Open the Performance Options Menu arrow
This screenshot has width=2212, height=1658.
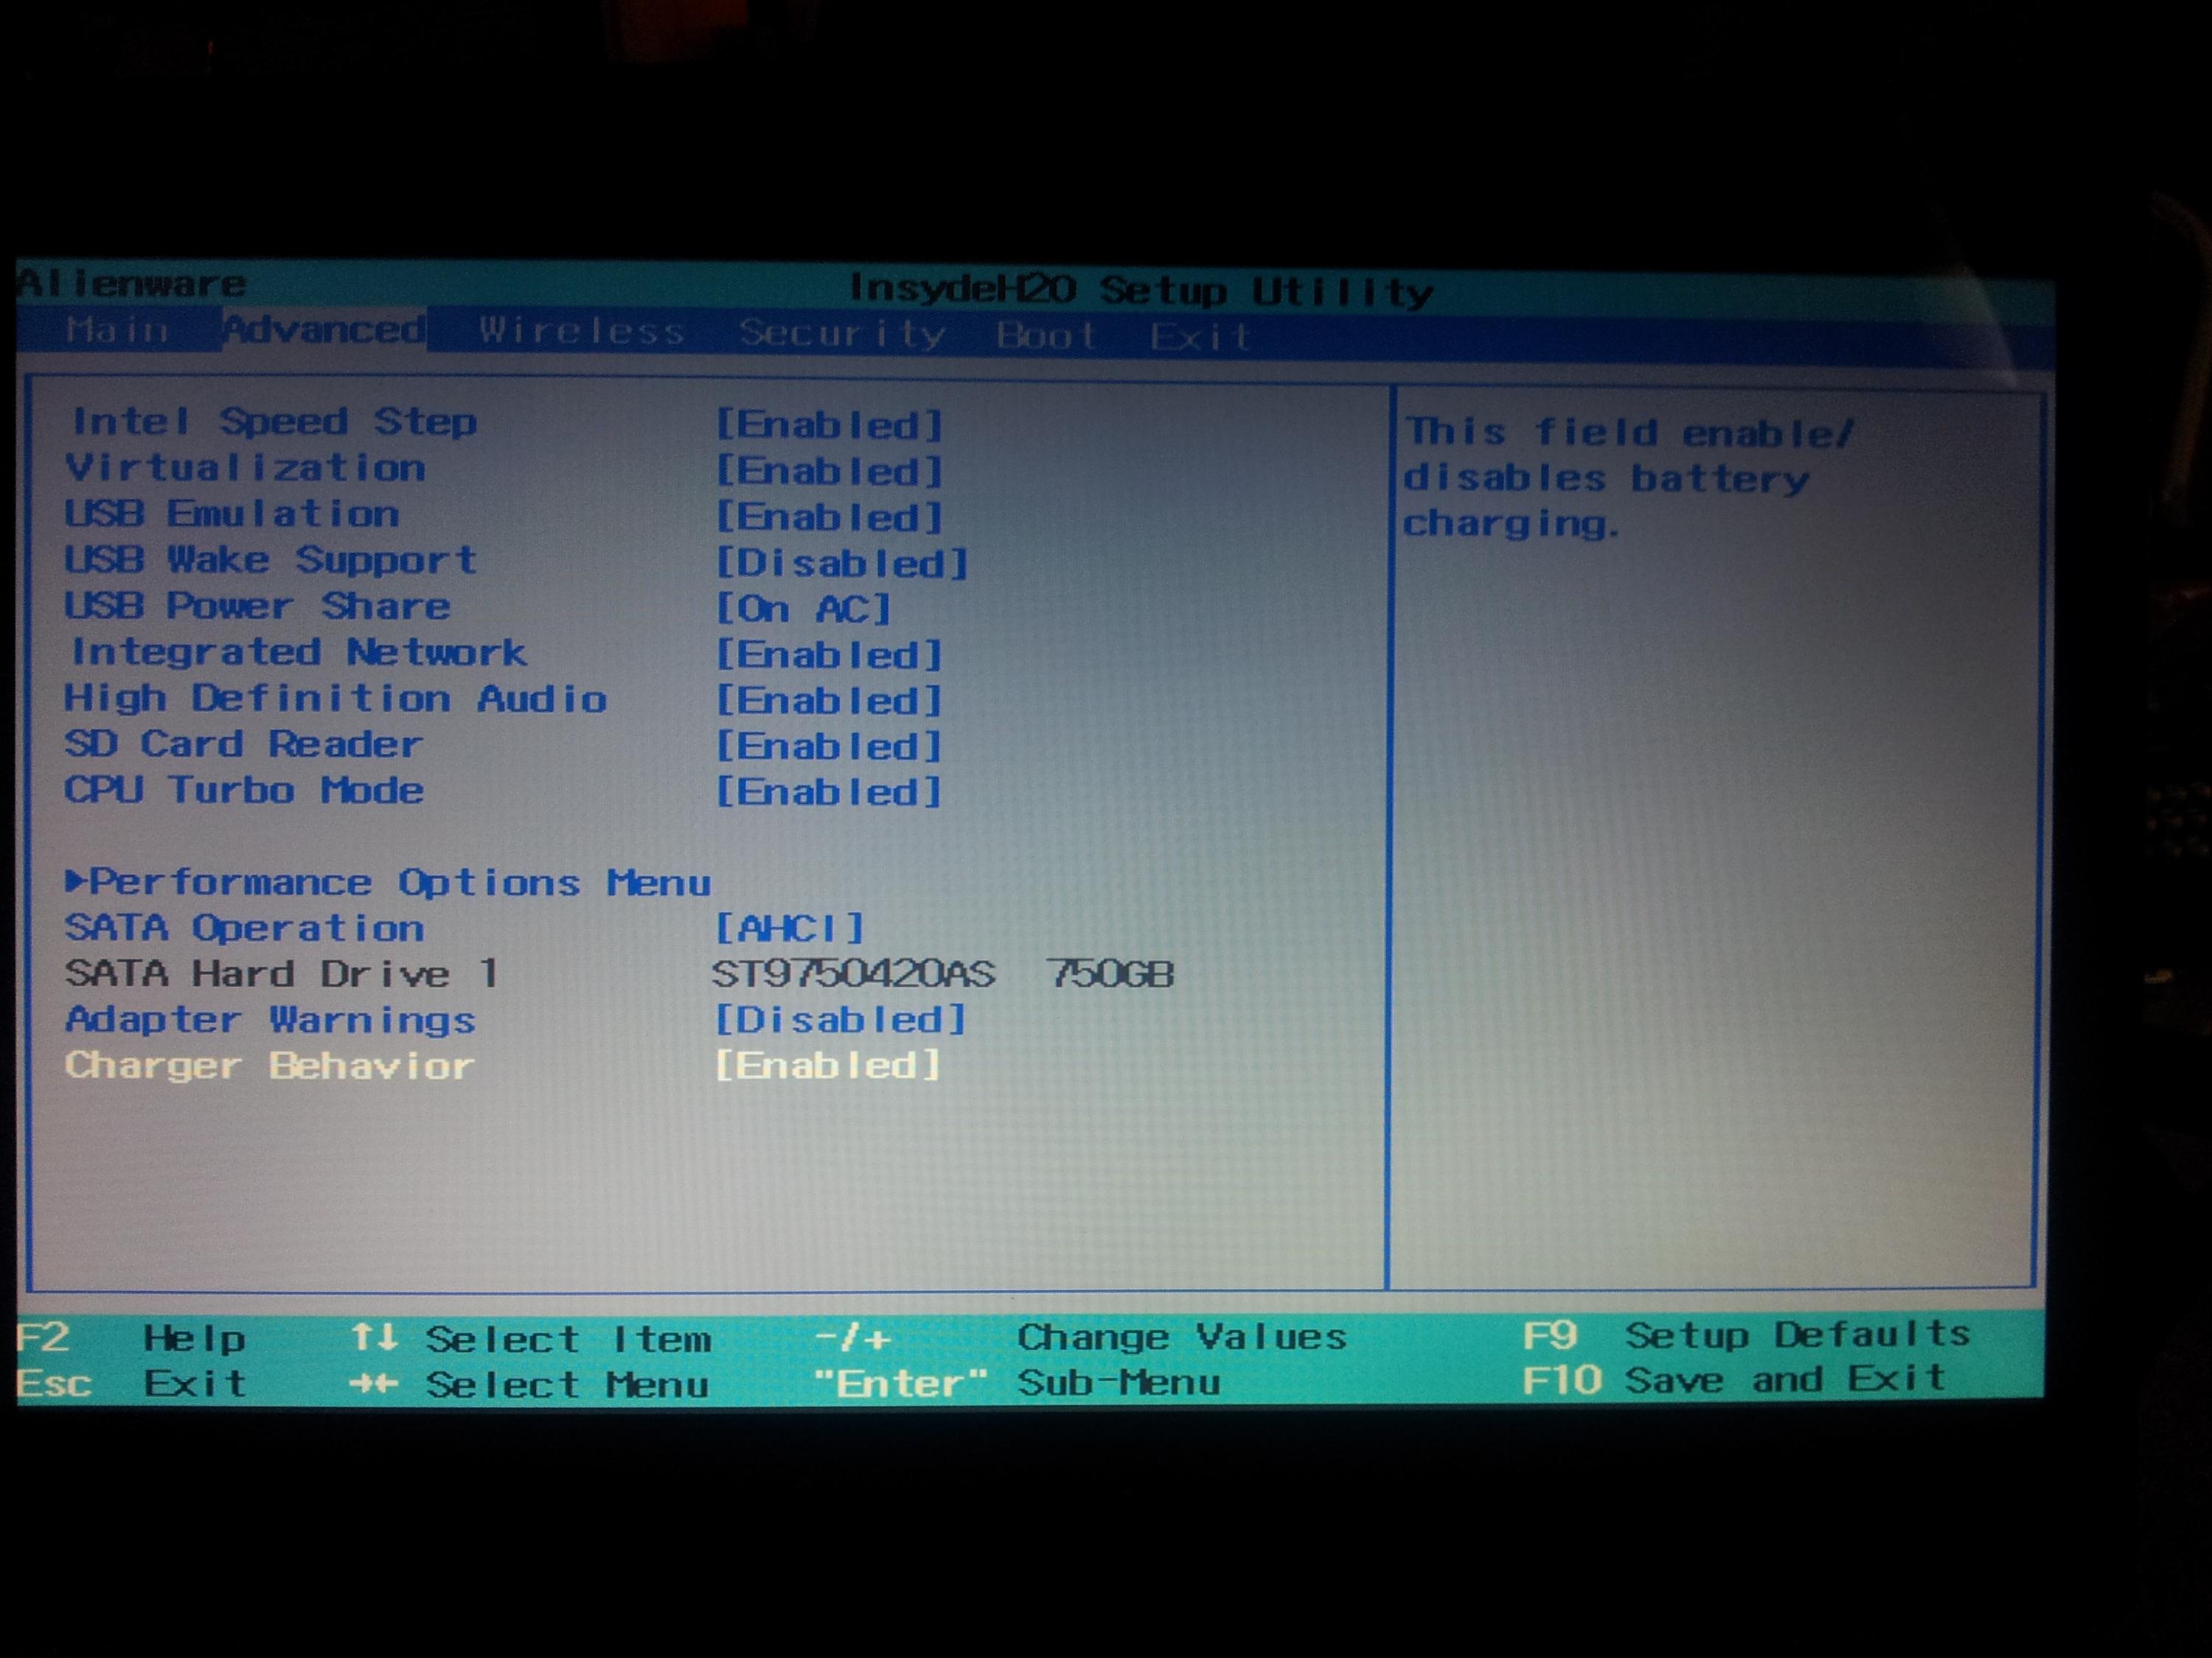click(x=76, y=881)
